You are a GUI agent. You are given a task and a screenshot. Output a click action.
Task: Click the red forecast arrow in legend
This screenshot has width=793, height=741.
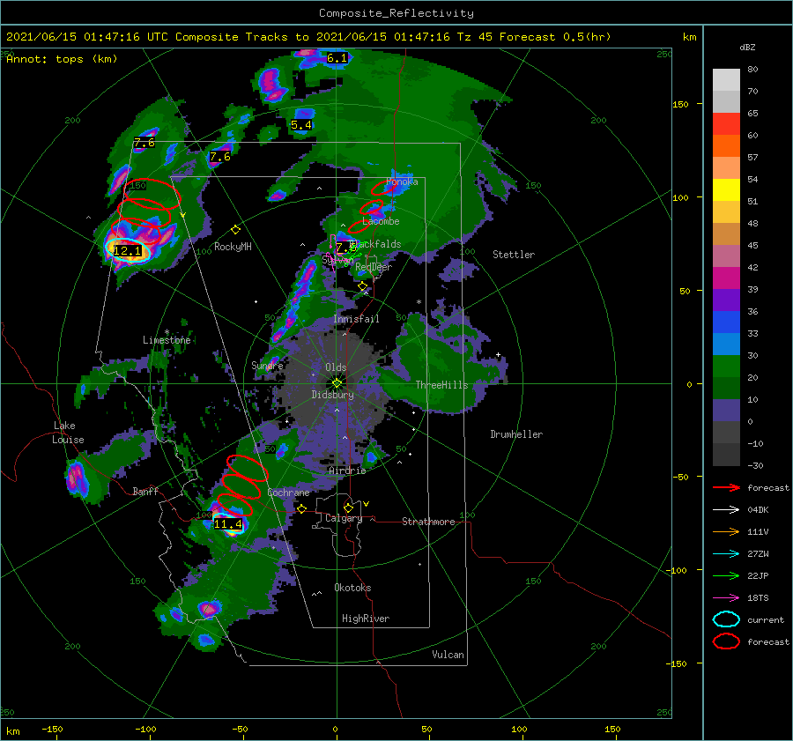726,487
